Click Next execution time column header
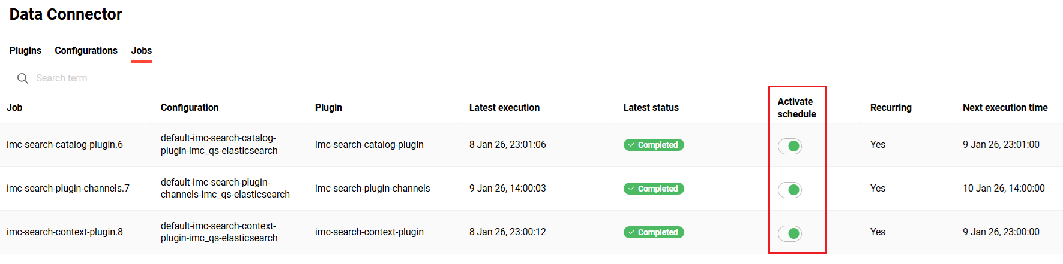Screen dimensions: 1063x264 [1005, 108]
